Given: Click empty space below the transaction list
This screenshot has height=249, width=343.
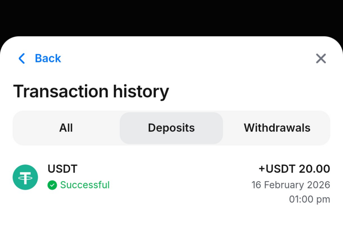Looking at the screenshot, I should tap(171, 228).
